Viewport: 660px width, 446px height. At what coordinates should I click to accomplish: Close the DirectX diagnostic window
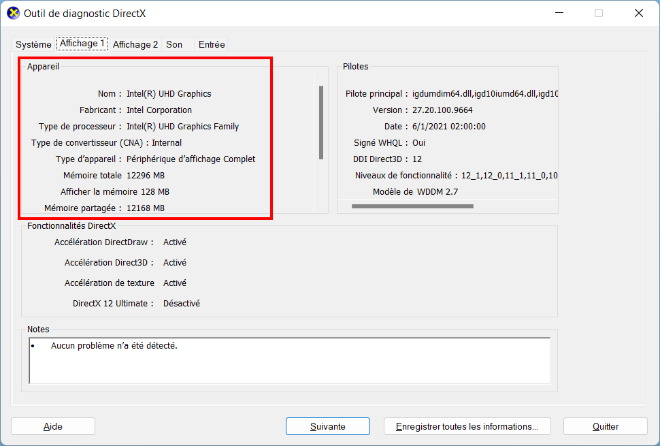[638, 13]
